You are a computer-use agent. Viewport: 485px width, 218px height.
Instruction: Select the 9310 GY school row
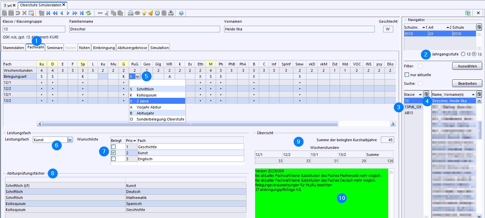440,34
